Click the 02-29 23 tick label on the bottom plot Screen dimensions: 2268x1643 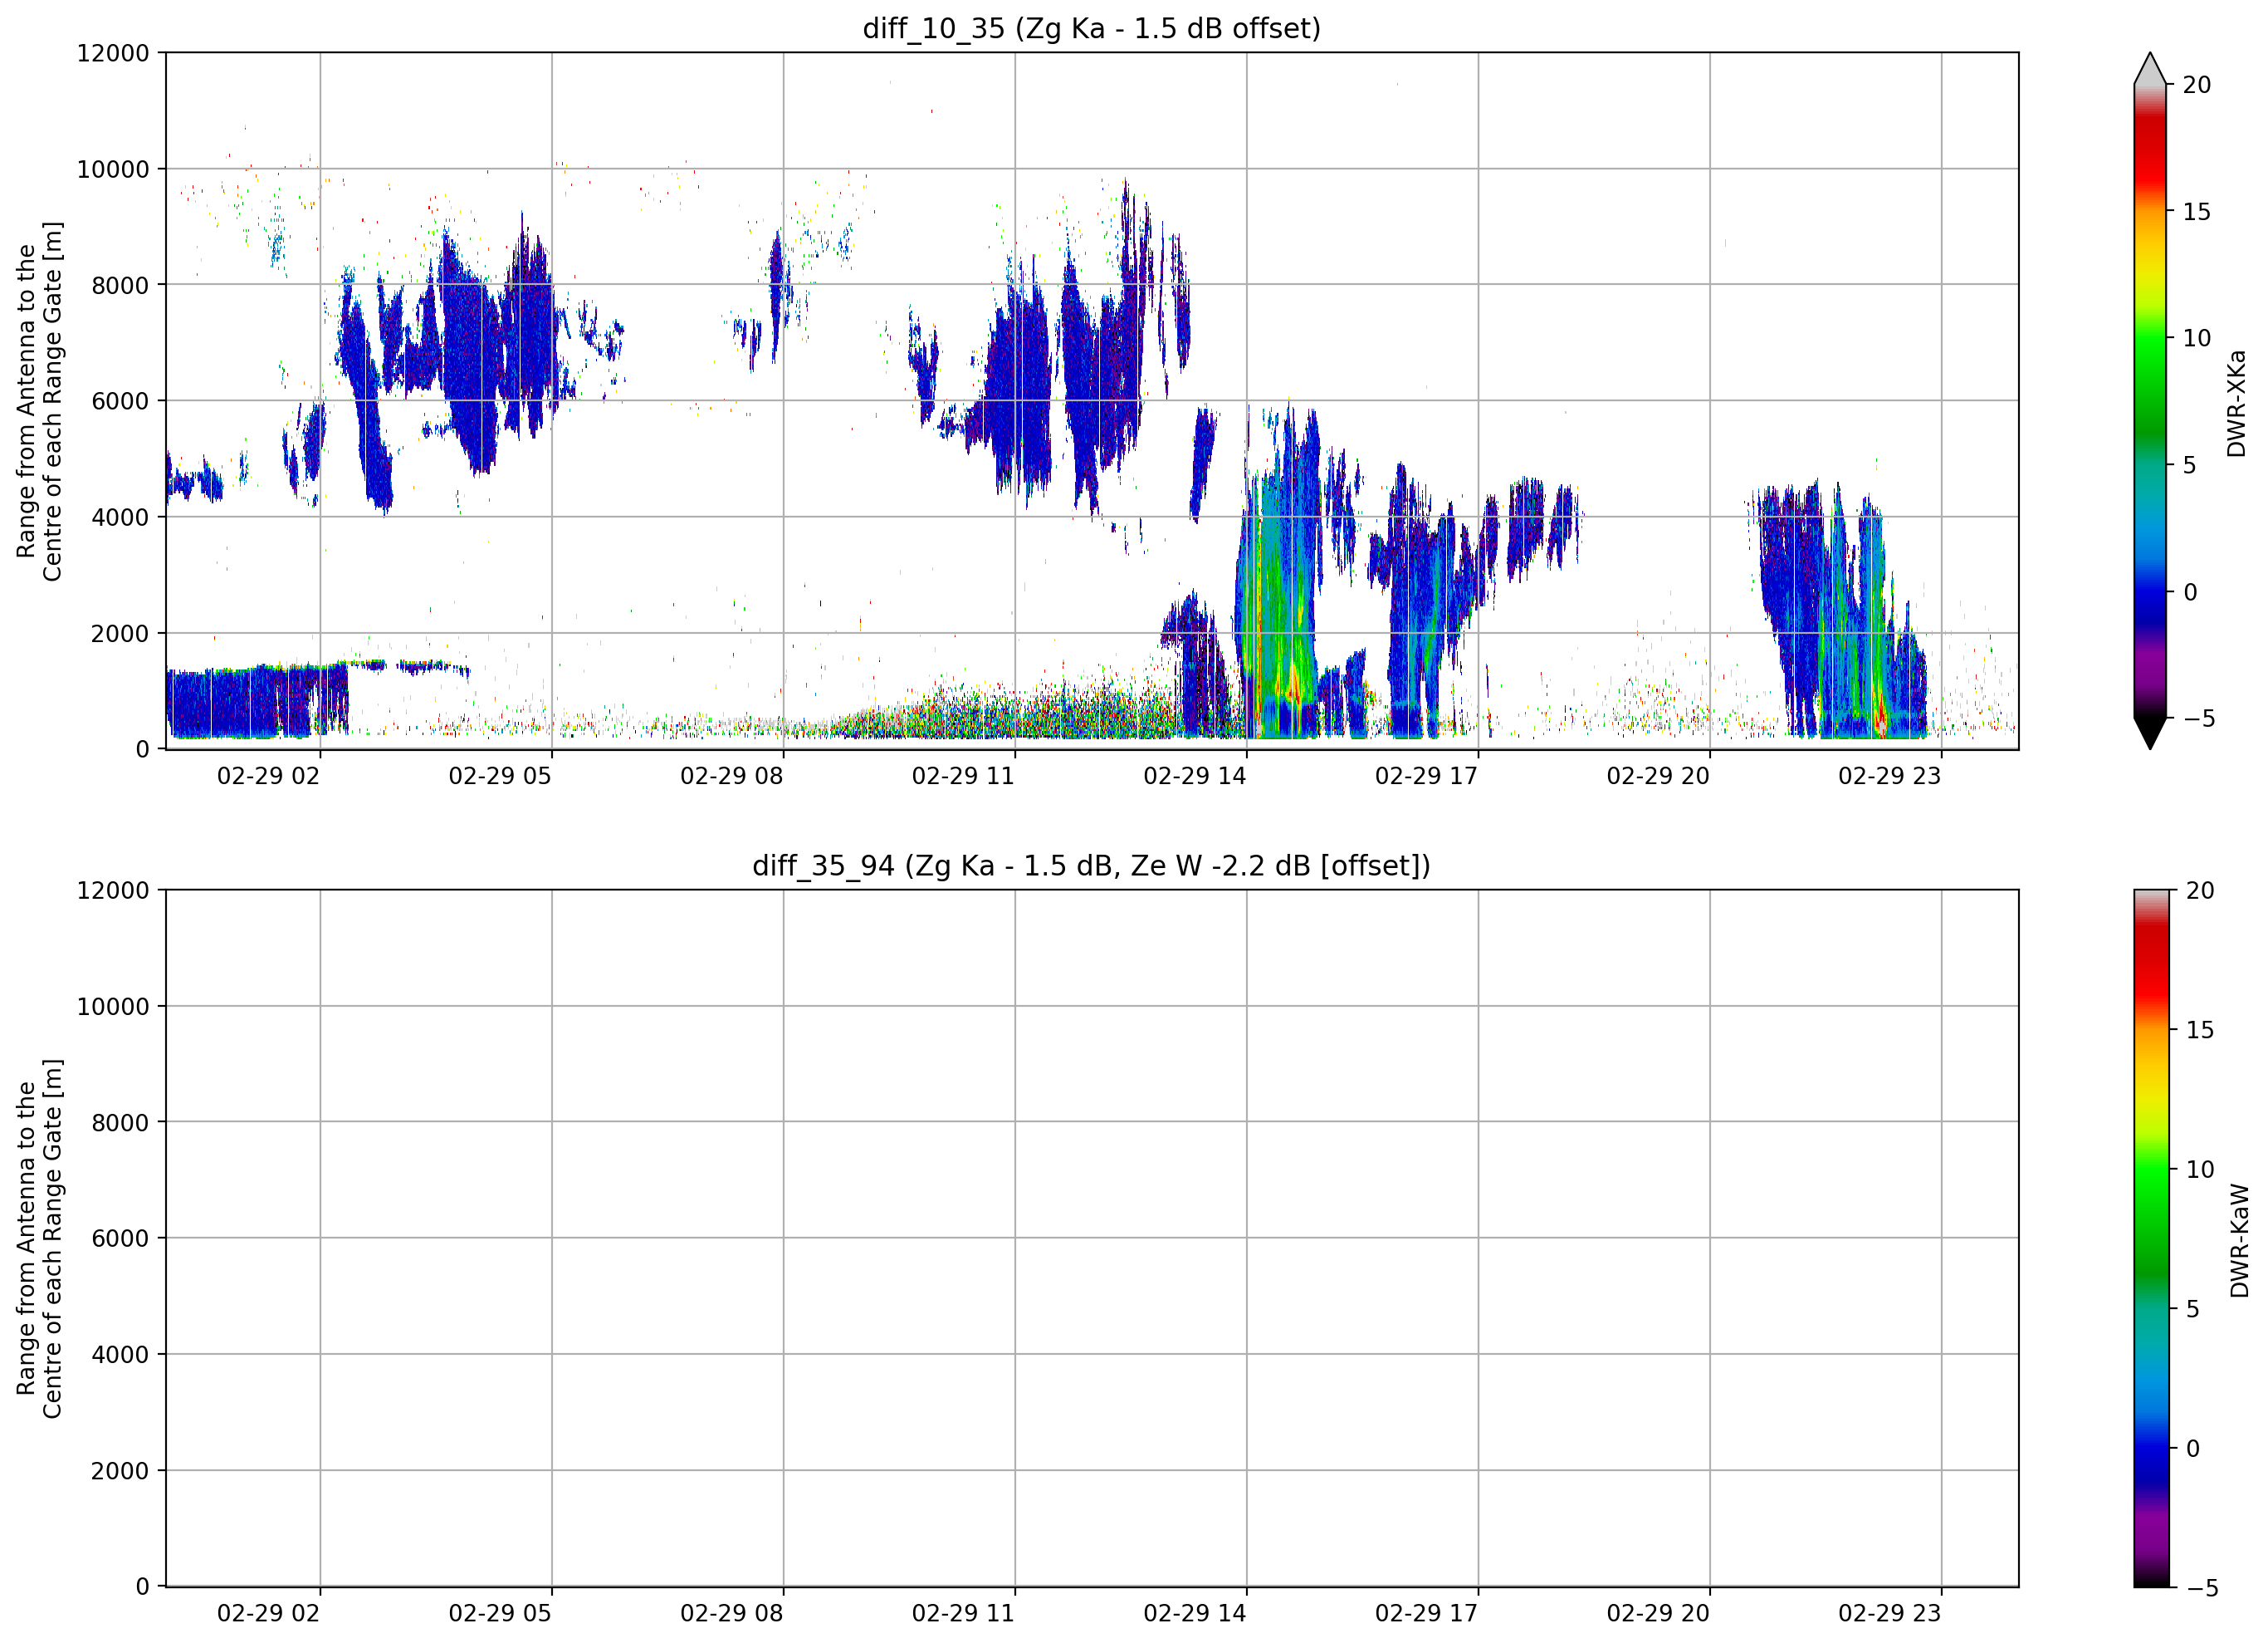pos(1889,1614)
